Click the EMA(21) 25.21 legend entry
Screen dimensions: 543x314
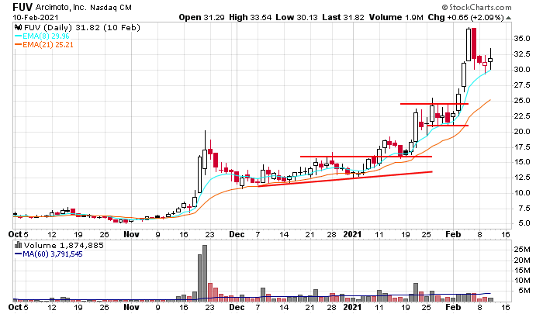(x=48, y=45)
